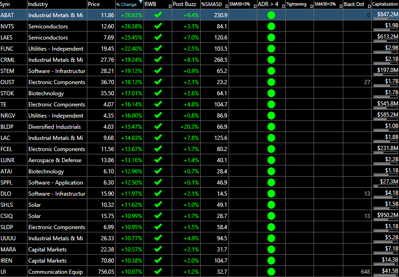The height and width of the screenshot is (277, 399).
Task: Click IREN price 70.80
Action: point(107,261)
